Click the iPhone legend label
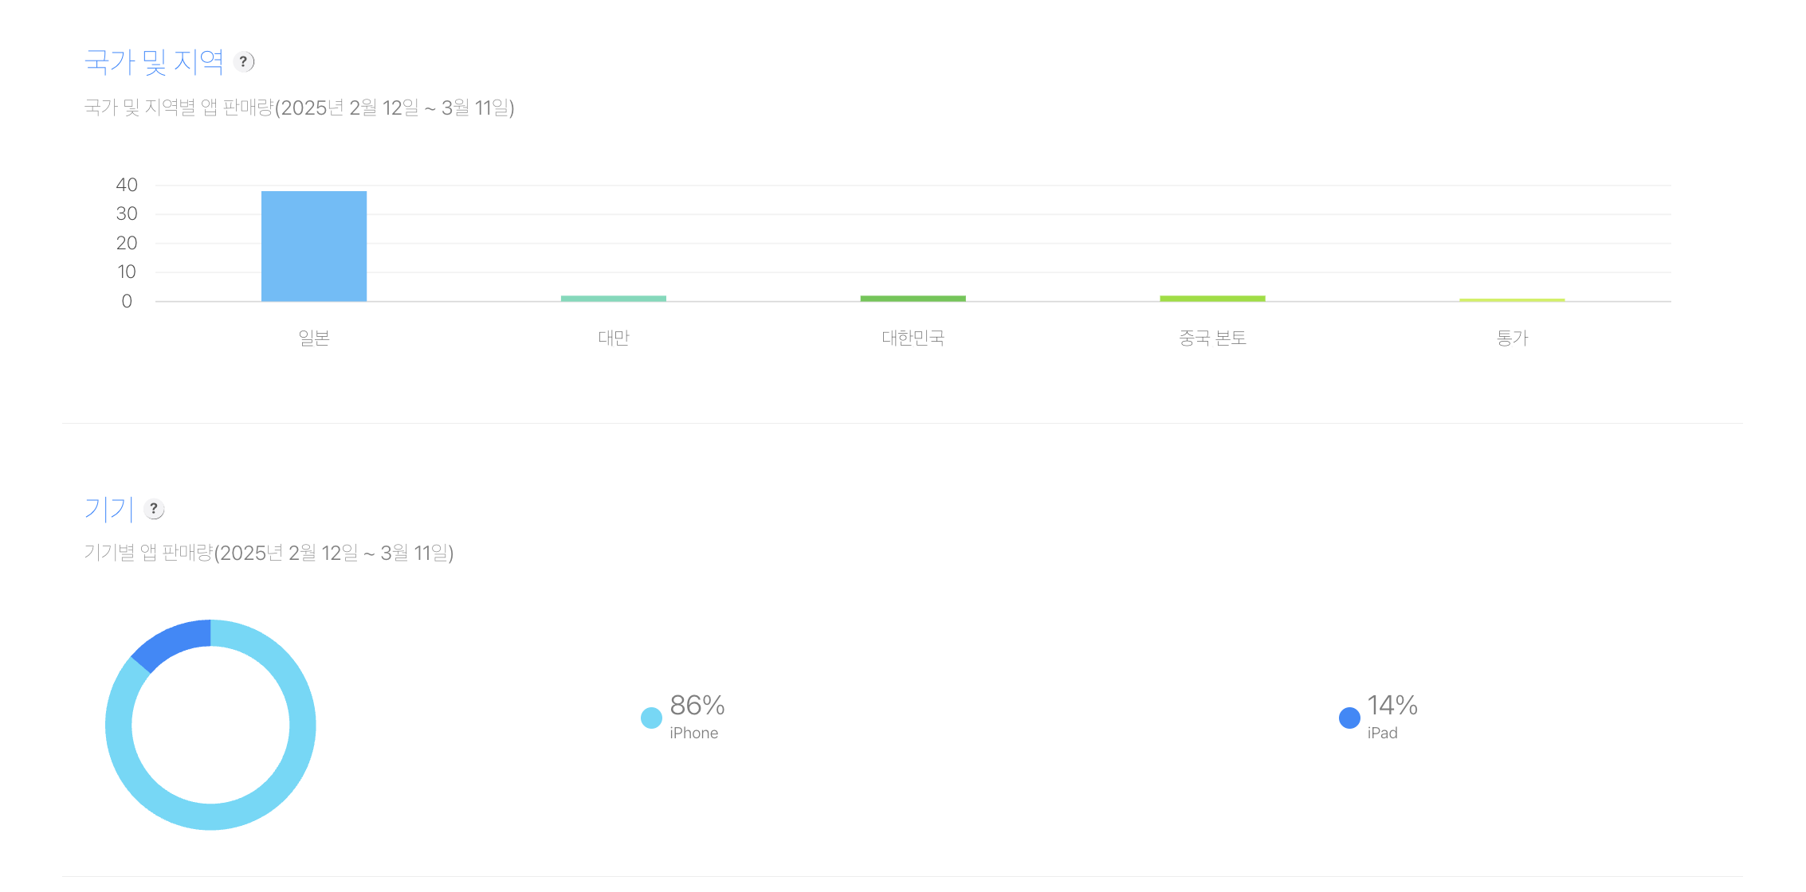The image size is (1806, 892). point(693,733)
